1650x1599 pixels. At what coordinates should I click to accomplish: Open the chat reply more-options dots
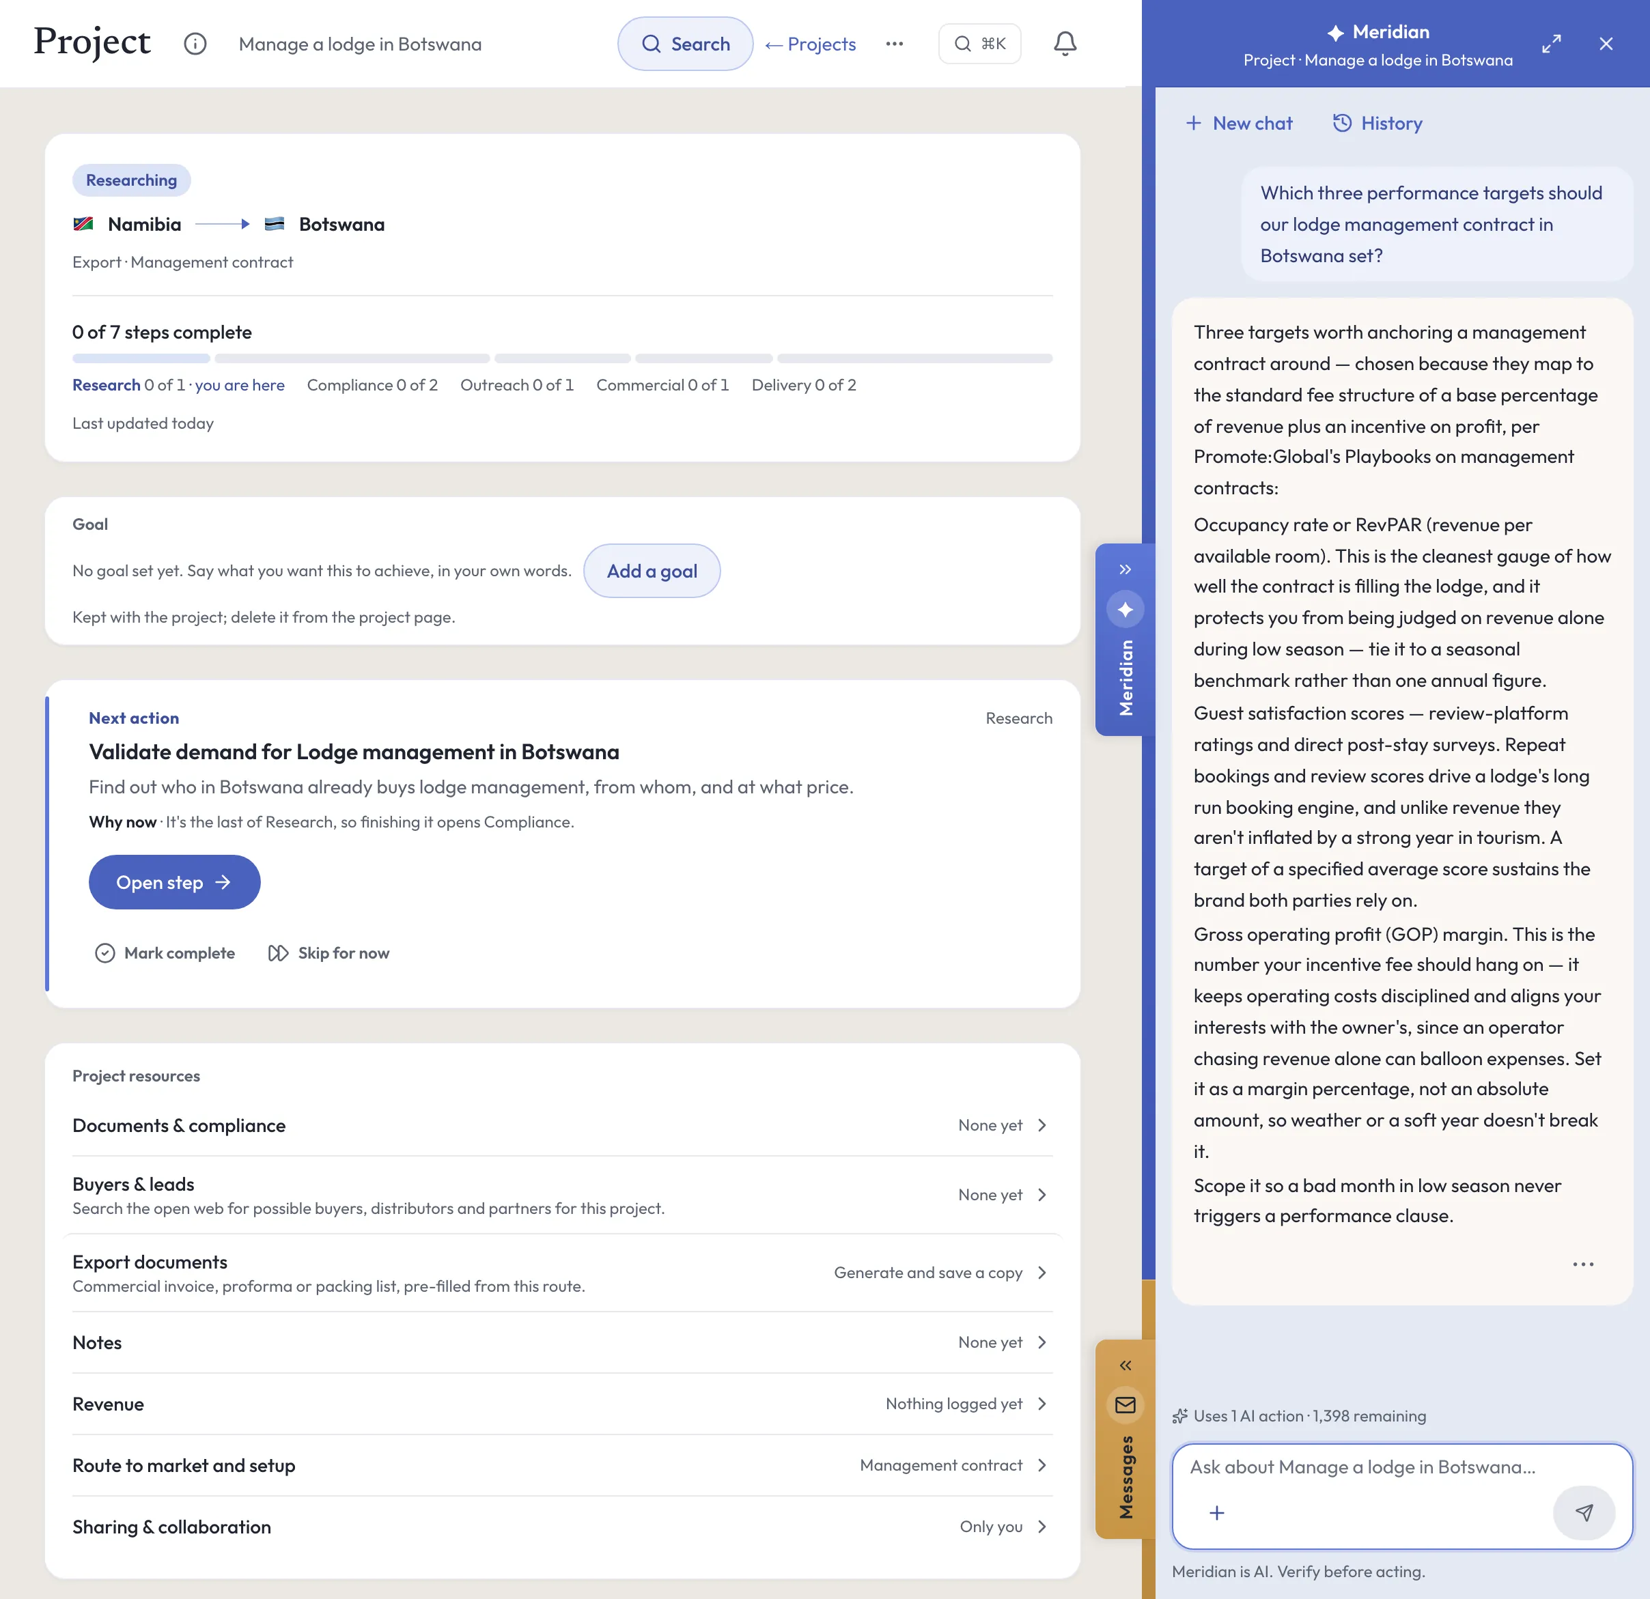[1582, 1264]
